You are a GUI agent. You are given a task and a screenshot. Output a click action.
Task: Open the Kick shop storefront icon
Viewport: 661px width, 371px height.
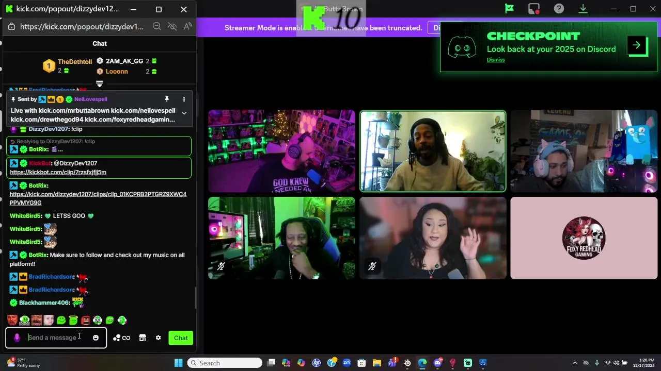point(143,338)
